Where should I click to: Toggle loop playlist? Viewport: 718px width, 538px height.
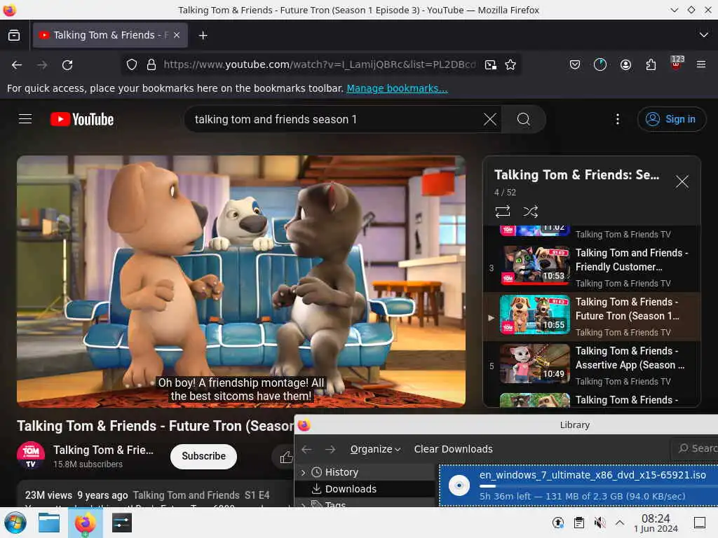point(502,212)
